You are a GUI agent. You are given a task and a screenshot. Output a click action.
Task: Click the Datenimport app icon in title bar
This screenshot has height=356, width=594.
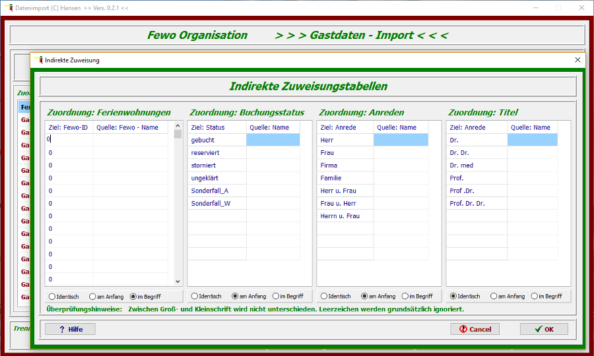pyautogui.click(x=8, y=7)
